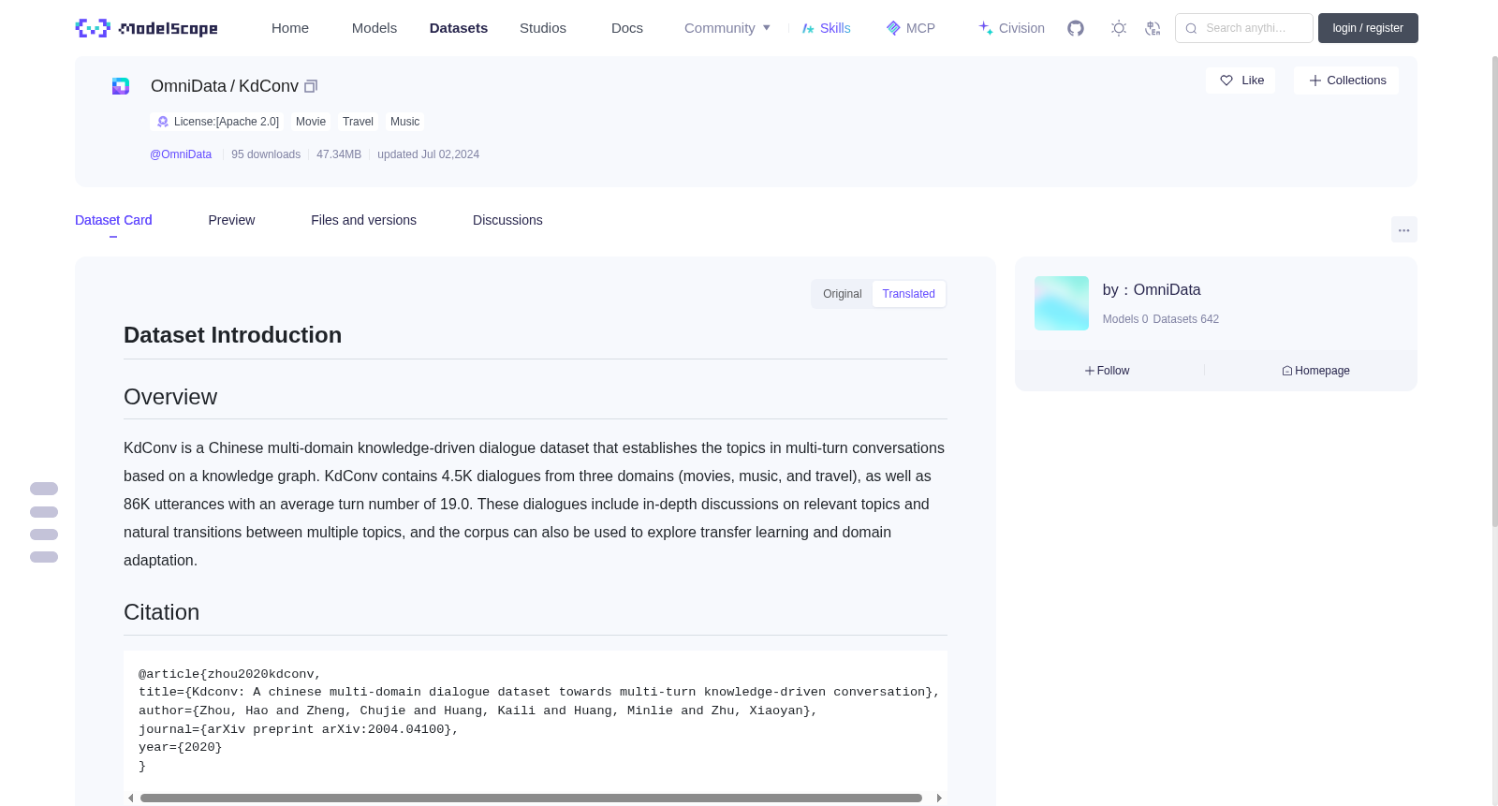This screenshot has width=1498, height=806.
Task: Follow the OmniData organization
Action: click(x=1108, y=371)
